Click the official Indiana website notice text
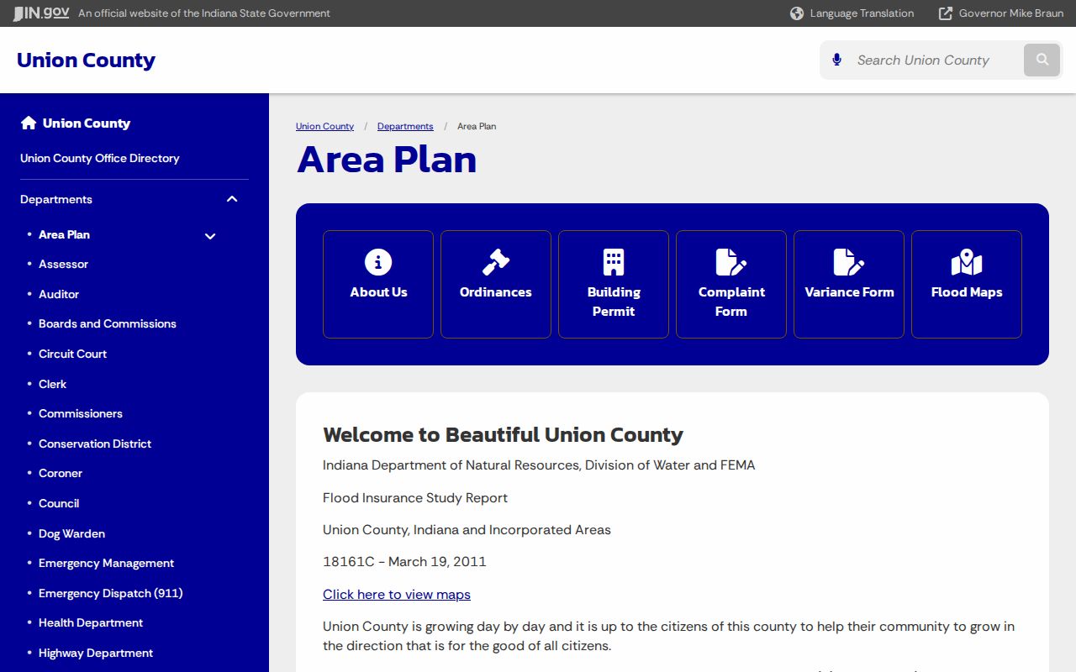This screenshot has width=1076, height=672. (204, 13)
